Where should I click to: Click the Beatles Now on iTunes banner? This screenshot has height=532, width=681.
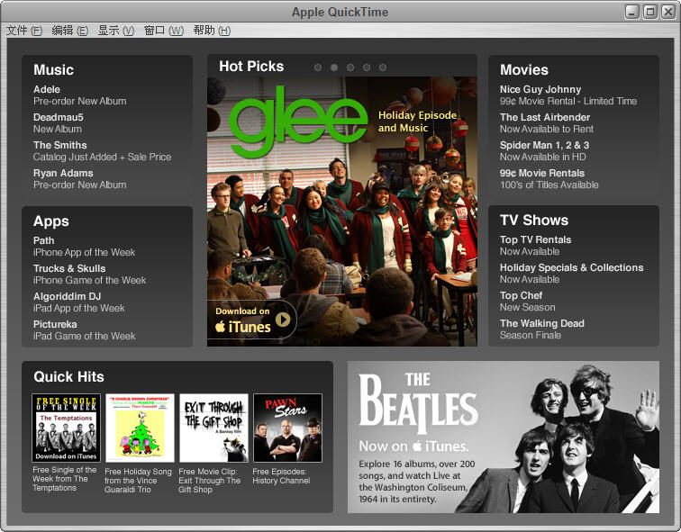click(x=503, y=437)
